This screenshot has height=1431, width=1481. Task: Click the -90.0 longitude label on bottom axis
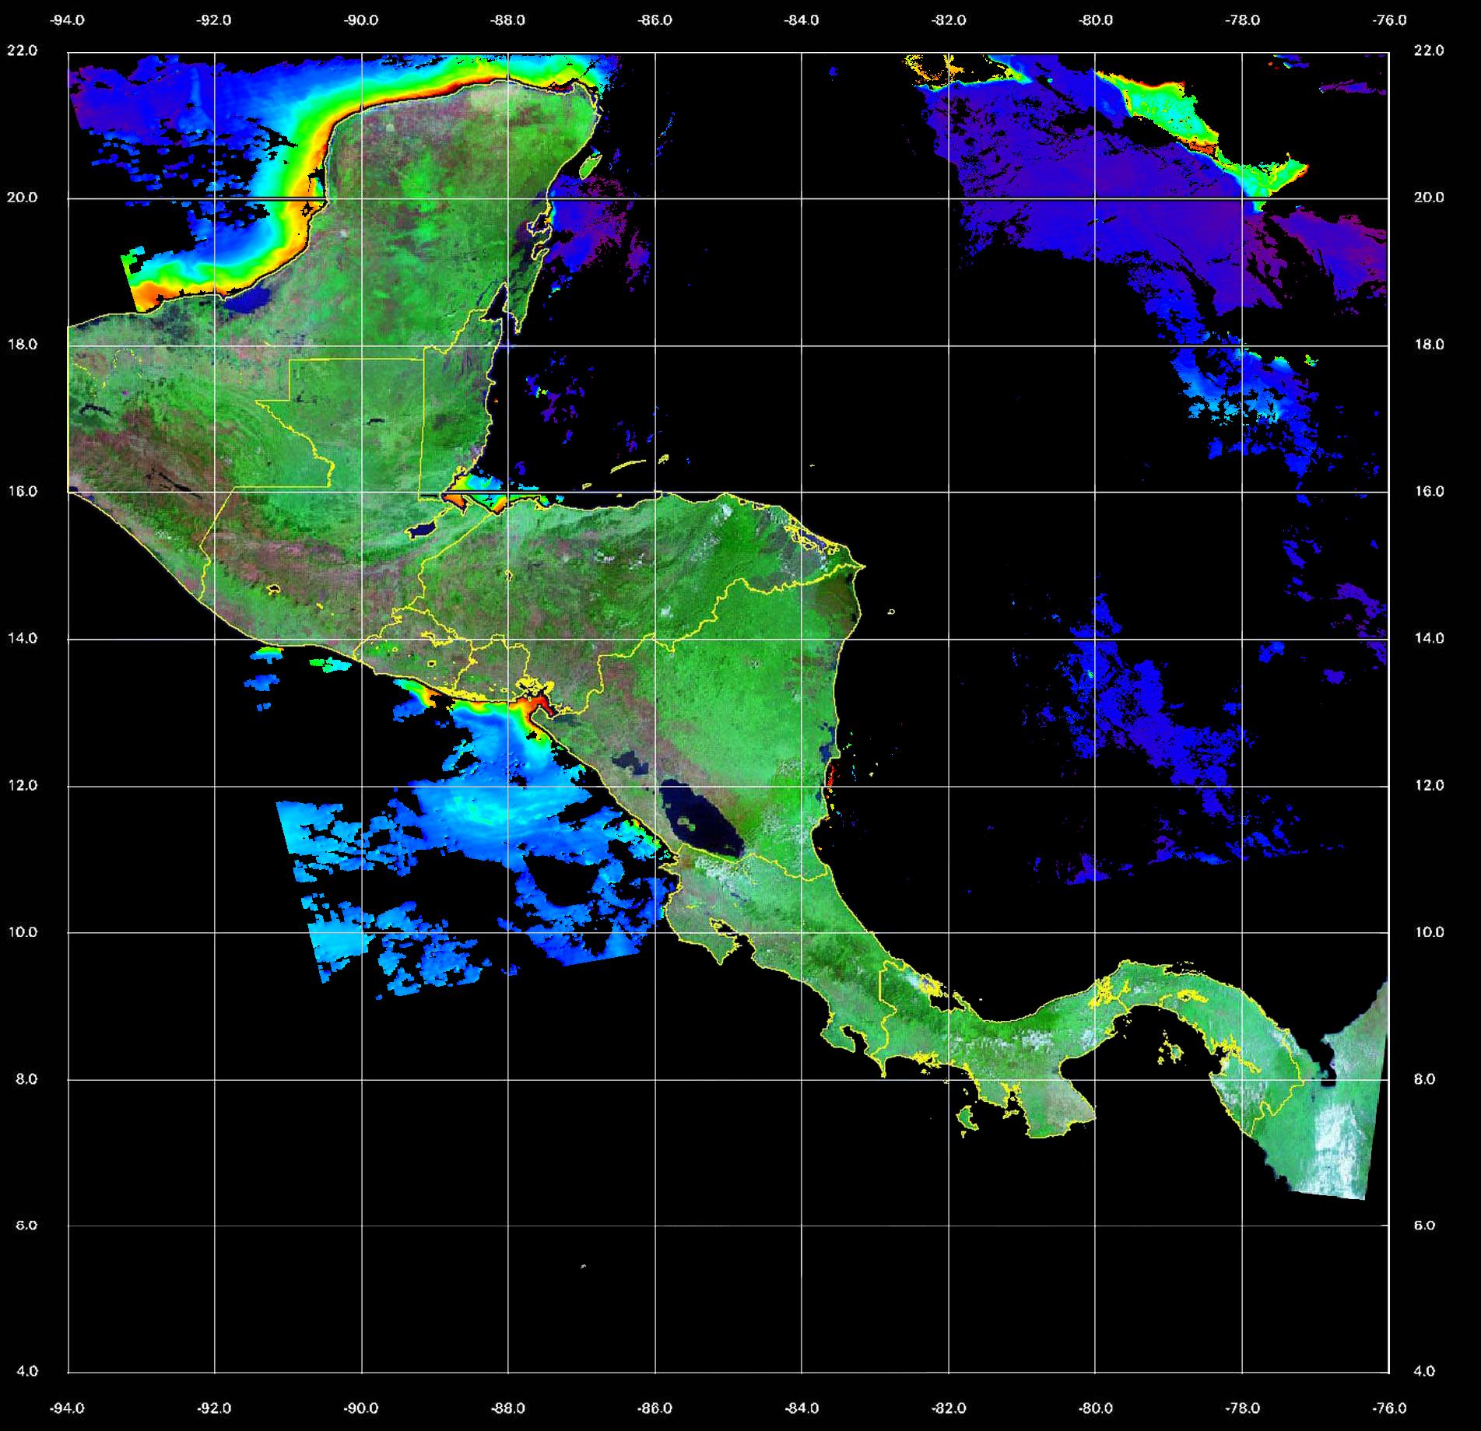pos(361,1408)
